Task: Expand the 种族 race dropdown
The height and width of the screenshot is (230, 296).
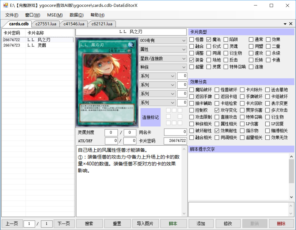Action: 163,67
